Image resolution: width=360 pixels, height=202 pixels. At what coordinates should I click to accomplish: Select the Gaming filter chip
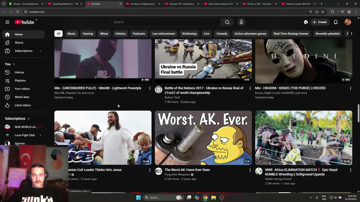click(x=88, y=34)
